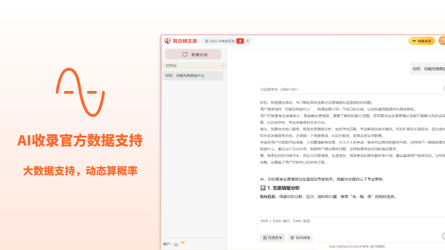The image size is (445, 250).
Task: Click the 院校匹配 bold text
Action: (268, 197)
